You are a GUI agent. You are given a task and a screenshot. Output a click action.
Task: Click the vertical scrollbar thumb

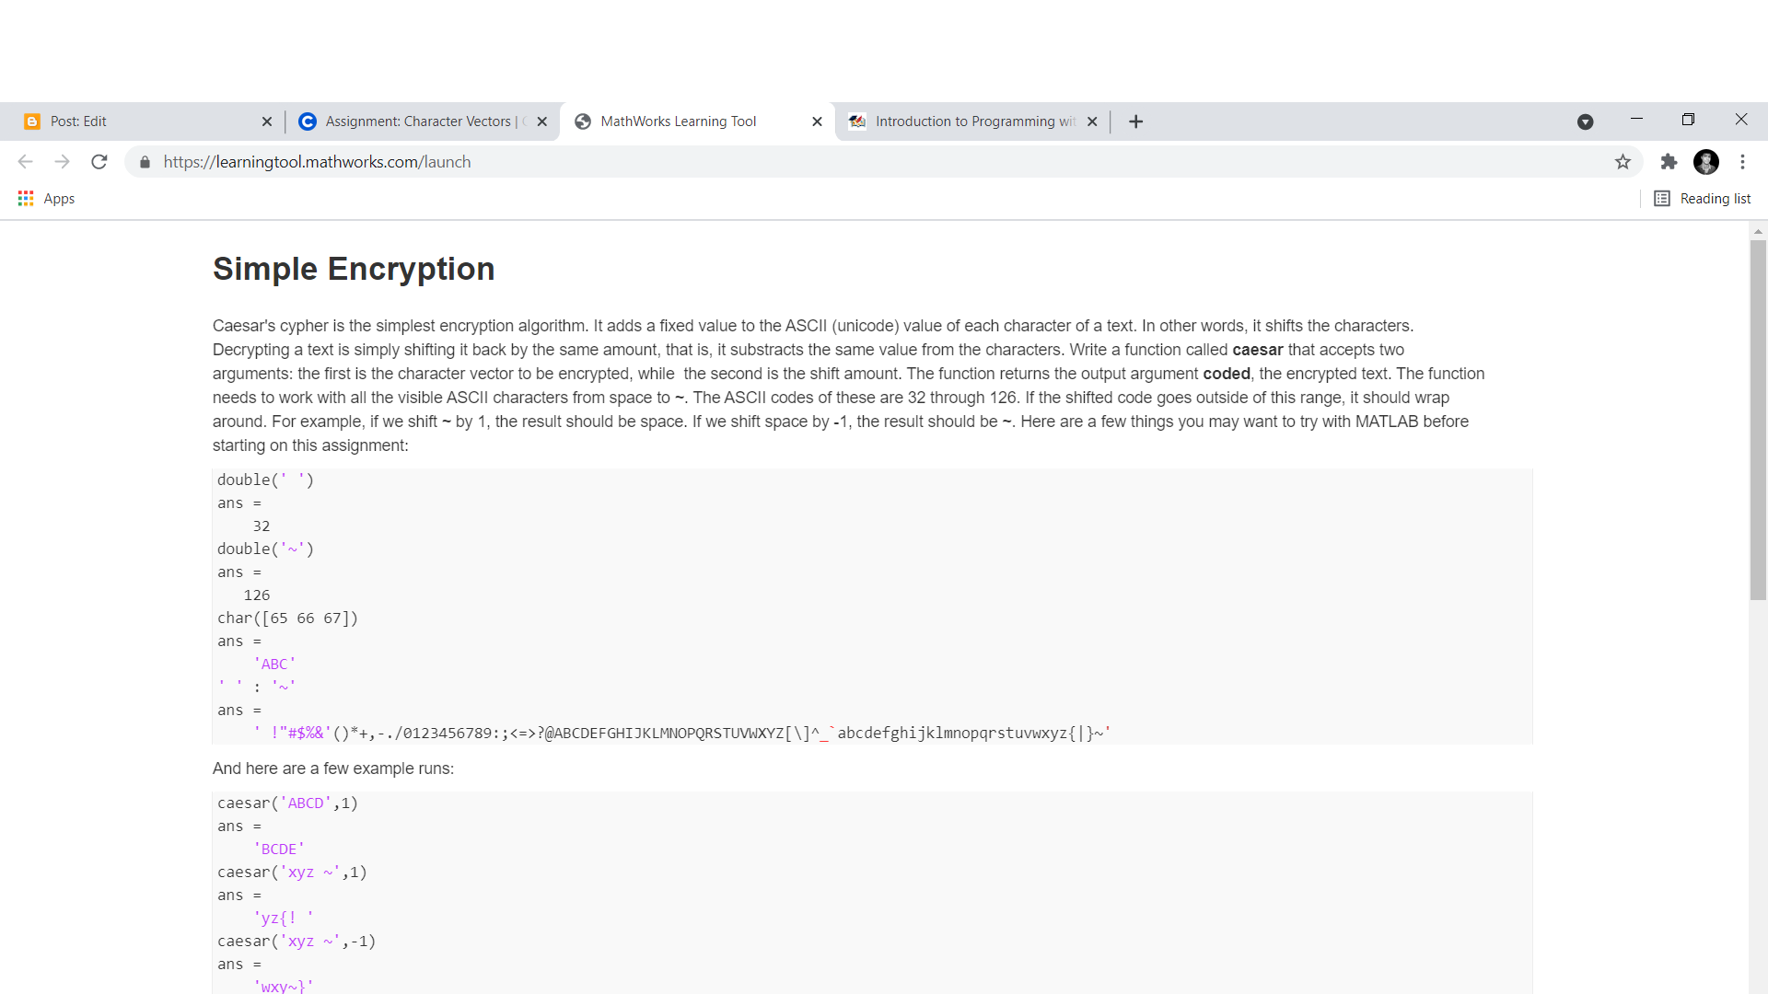(x=1758, y=419)
